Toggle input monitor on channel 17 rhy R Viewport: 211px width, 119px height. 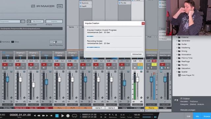pos(75,68)
